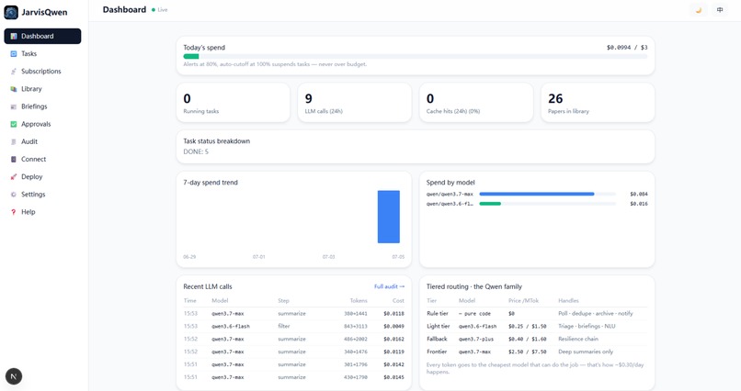The height and width of the screenshot is (391, 741).
Task: Click the Dashboard chart icon in sidebar
Action: point(14,37)
